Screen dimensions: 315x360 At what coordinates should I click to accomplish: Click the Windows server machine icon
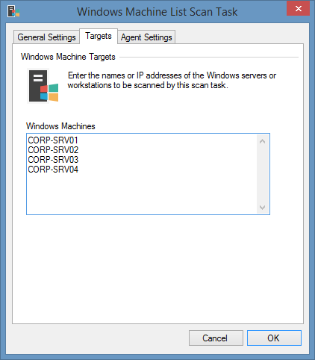43,86
